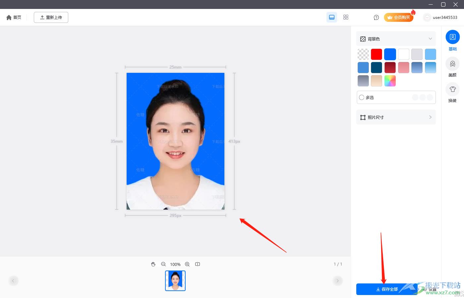Click the 1 / 1 page indicator
Image resolution: width=464 pixels, height=298 pixels.
click(x=338, y=264)
